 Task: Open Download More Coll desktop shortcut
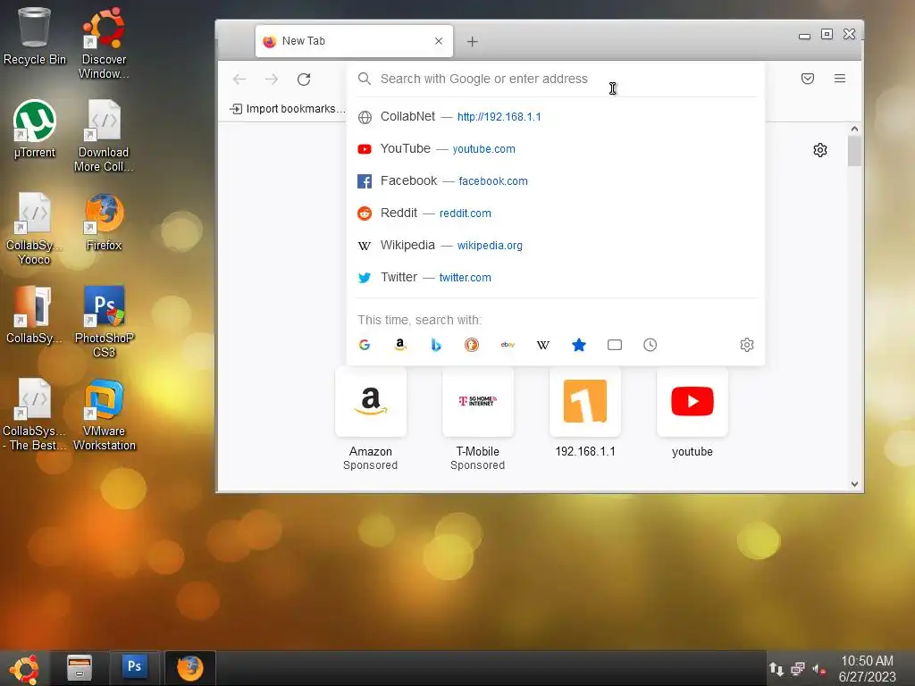click(104, 137)
